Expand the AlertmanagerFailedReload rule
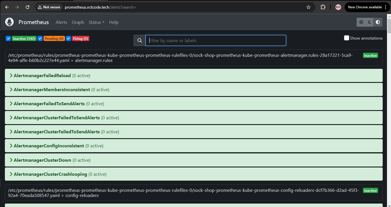The width and height of the screenshot is (391, 207). pos(194,75)
